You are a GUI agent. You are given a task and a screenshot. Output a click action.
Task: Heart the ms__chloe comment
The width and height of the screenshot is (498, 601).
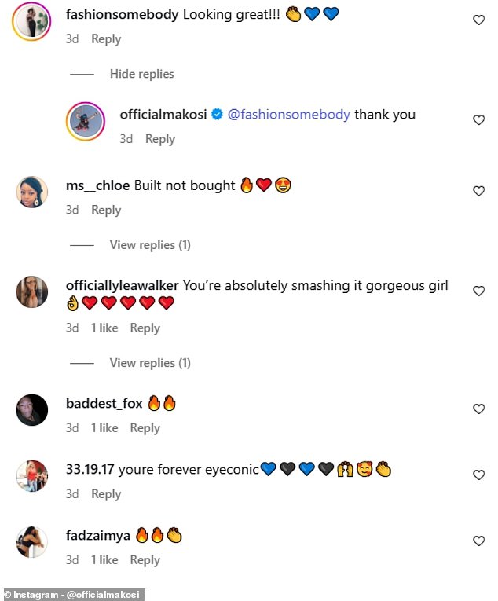[x=478, y=191]
